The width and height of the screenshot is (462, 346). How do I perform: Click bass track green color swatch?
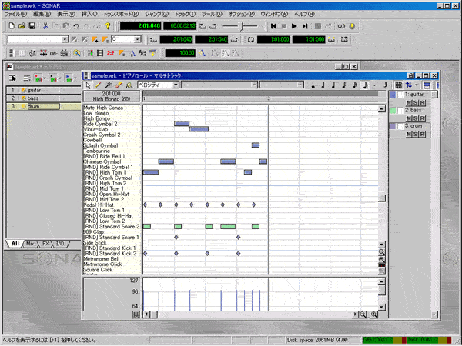click(393, 111)
